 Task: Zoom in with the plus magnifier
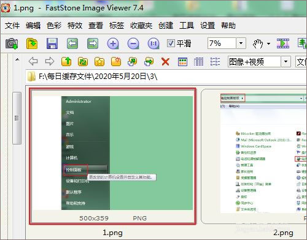113,43
